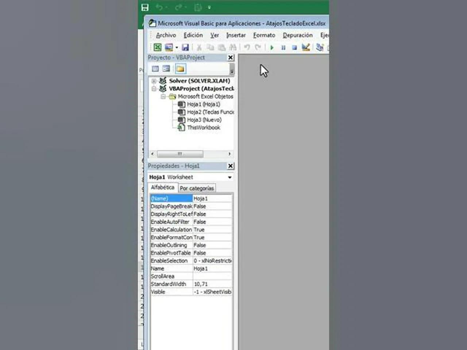Collapse the Microsoft Excel Objetos folder
Viewport: 467px width, 350px height.
tap(163, 96)
